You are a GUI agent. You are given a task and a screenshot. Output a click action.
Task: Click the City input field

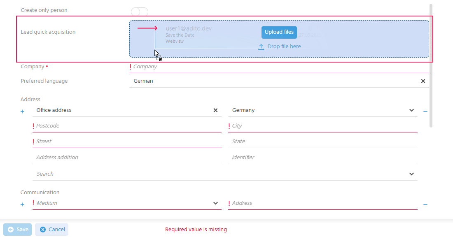pos(323,126)
